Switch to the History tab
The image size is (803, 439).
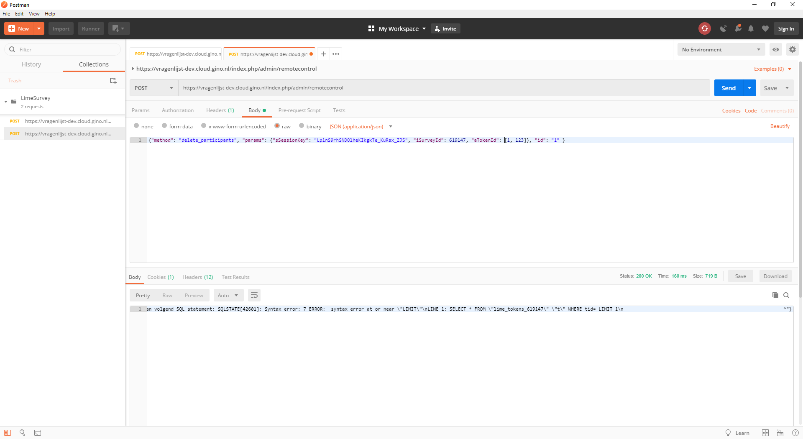click(x=31, y=64)
